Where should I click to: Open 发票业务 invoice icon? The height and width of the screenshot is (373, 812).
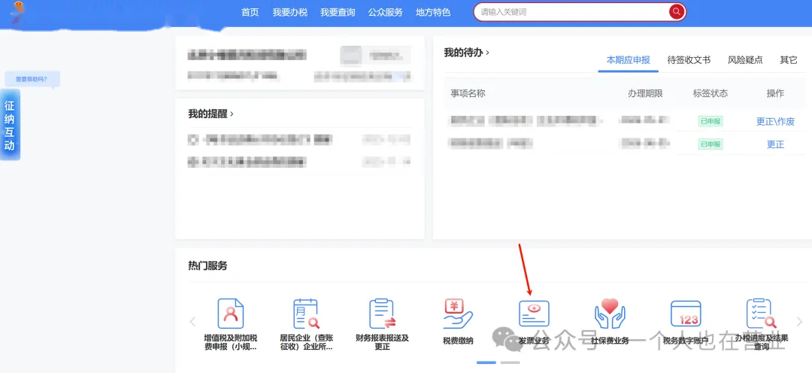tap(534, 314)
